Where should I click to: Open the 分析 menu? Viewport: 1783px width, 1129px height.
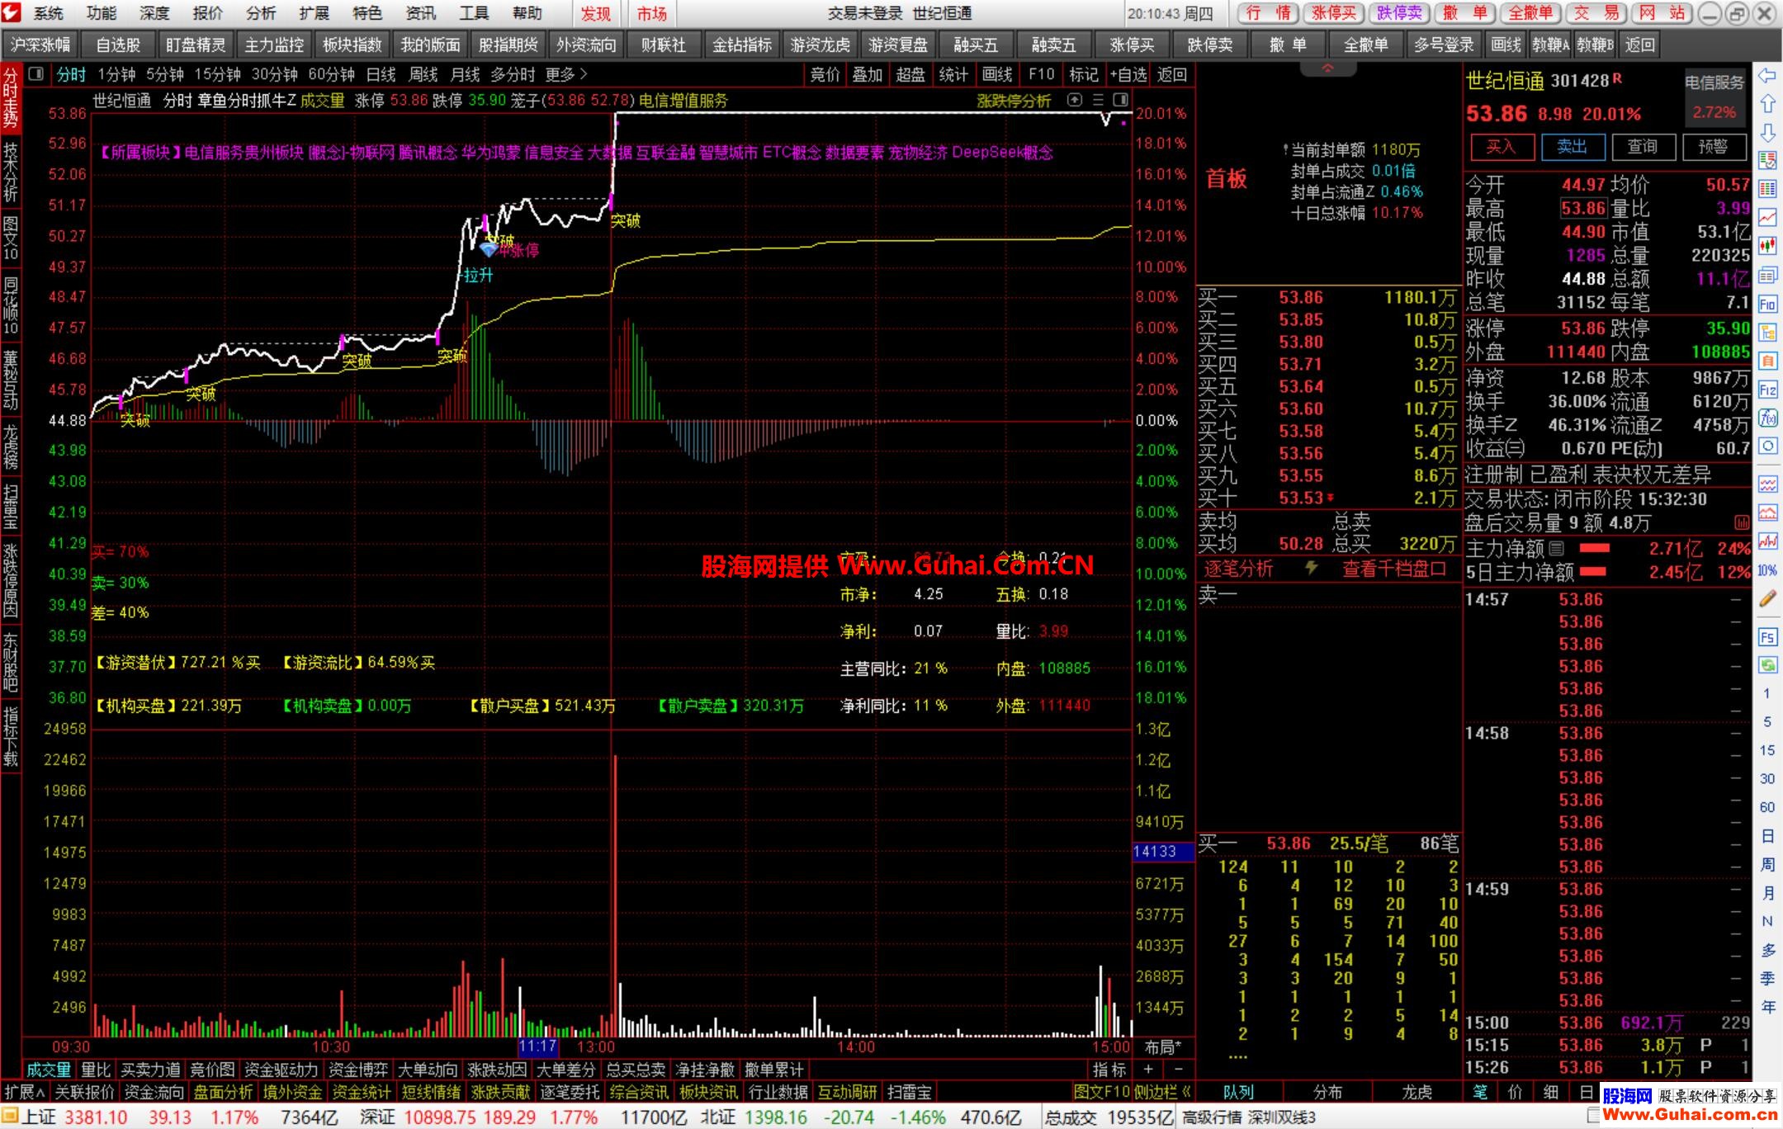point(261,13)
